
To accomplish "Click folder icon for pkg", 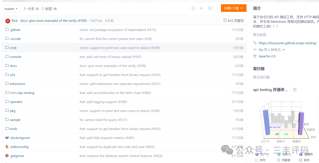I will tap(7, 111).
